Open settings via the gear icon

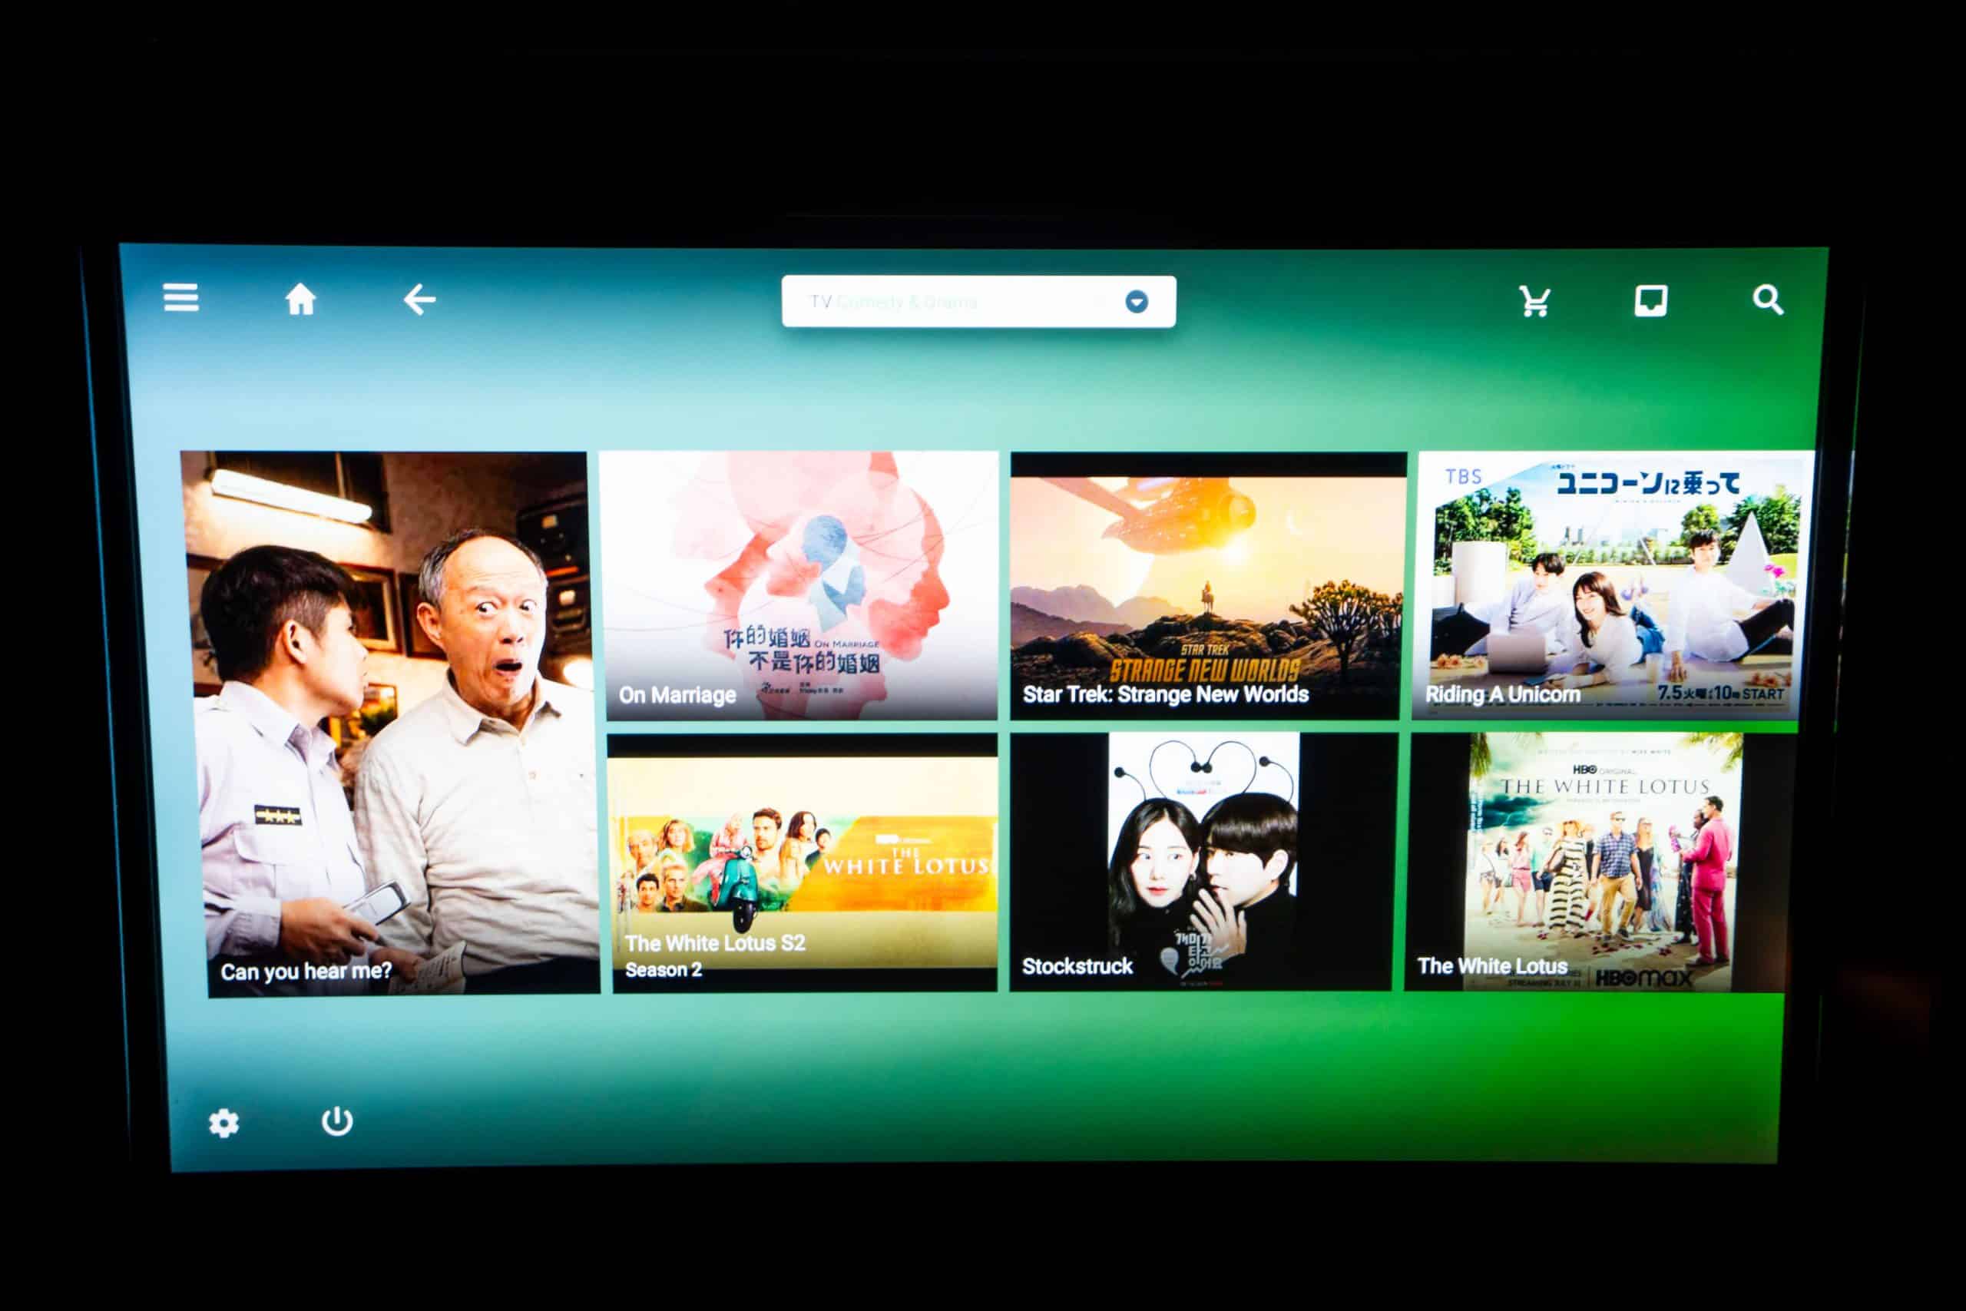click(x=223, y=1123)
